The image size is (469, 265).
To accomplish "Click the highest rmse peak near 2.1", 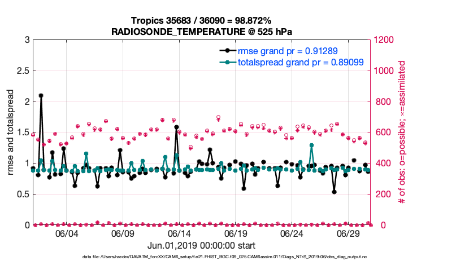I will [41, 96].
